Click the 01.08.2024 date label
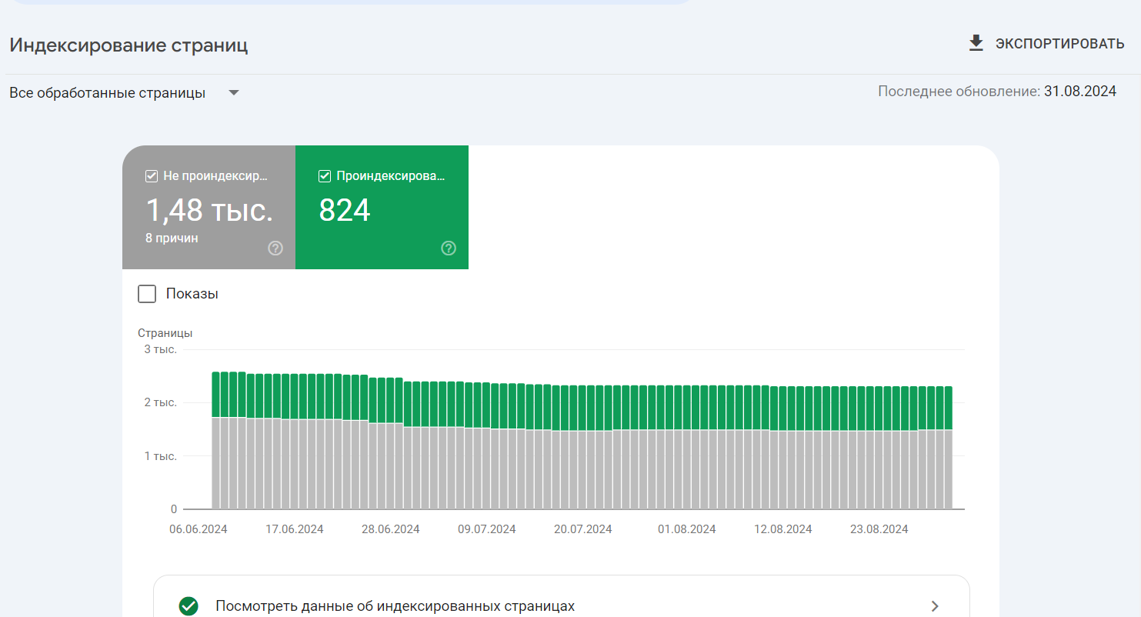This screenshot has width=1141, height=617. point(687,529)
